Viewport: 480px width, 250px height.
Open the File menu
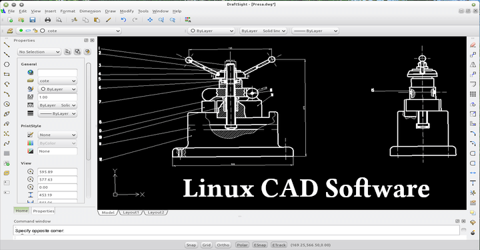click(11, 11)
